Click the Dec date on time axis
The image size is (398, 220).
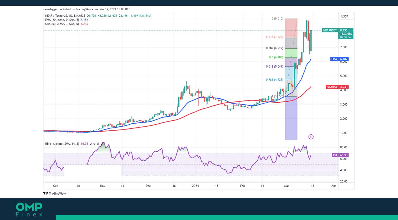coord(148,186)
